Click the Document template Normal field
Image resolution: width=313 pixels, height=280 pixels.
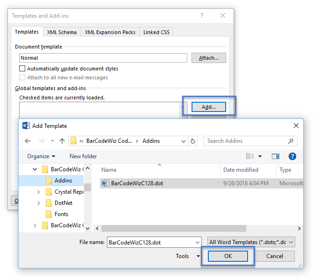point(103,58)
